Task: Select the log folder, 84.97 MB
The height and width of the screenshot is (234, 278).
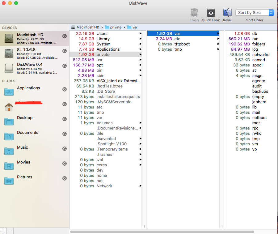Action: tap(251, 49)
